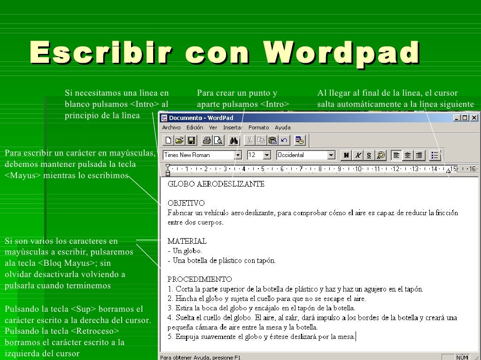Undo the last action with the arrow icon
Screen dimensions: 481x360
(x=284, y=141)
